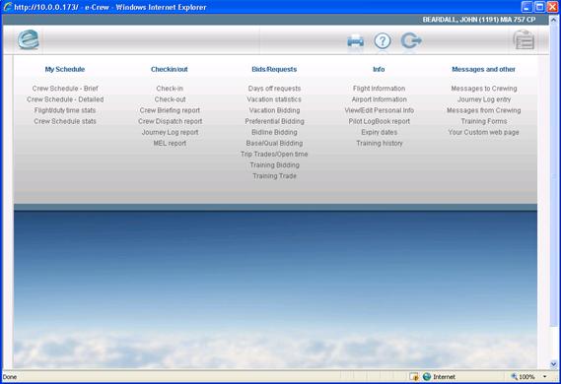Open Journey Log entry
561x384 pixels.
tap(484, 99)
